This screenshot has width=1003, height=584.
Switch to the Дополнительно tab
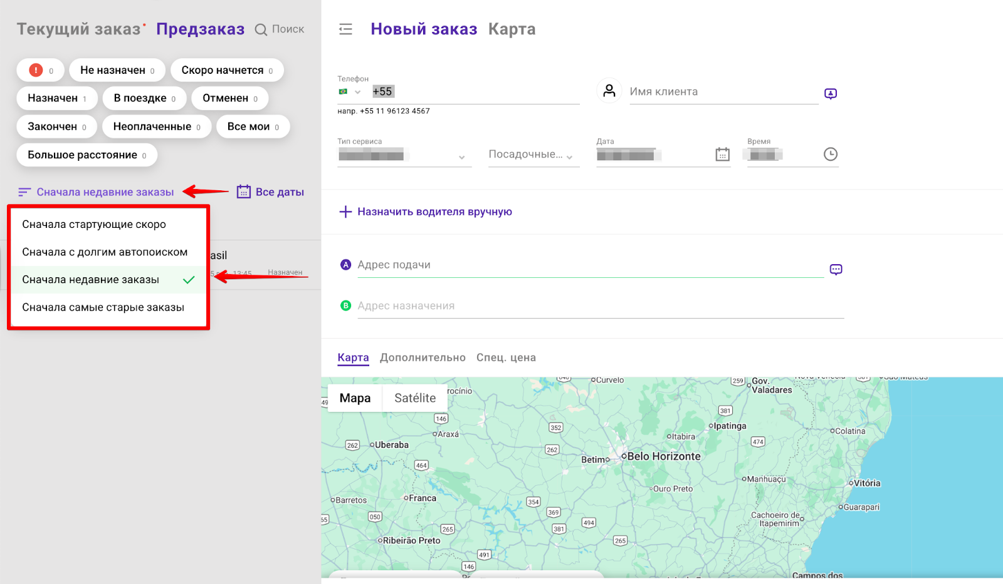(x=423, y=357)
